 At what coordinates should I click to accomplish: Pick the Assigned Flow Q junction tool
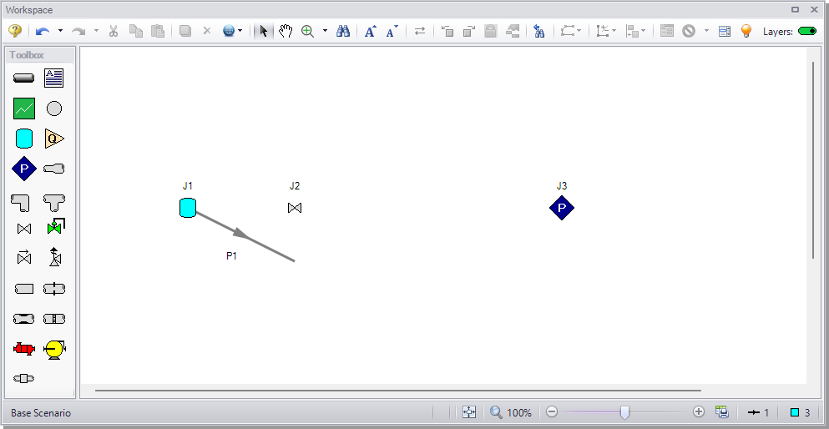[54, 139]
